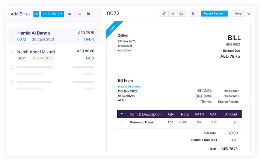The image size is (261, 161).
Task: Click the 5% VAT rate cell
Action: [x=199, y=122]
